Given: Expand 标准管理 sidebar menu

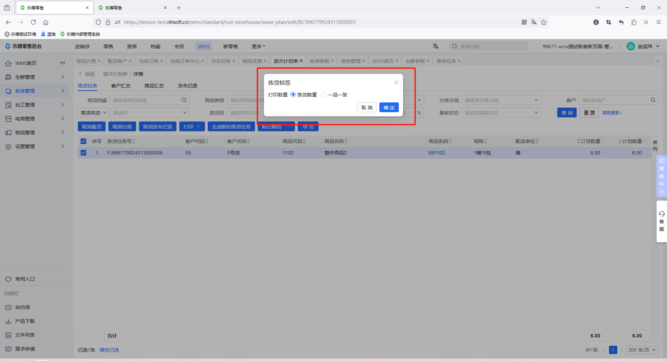Looking at the screenshot, I should [x=35, y=91].
